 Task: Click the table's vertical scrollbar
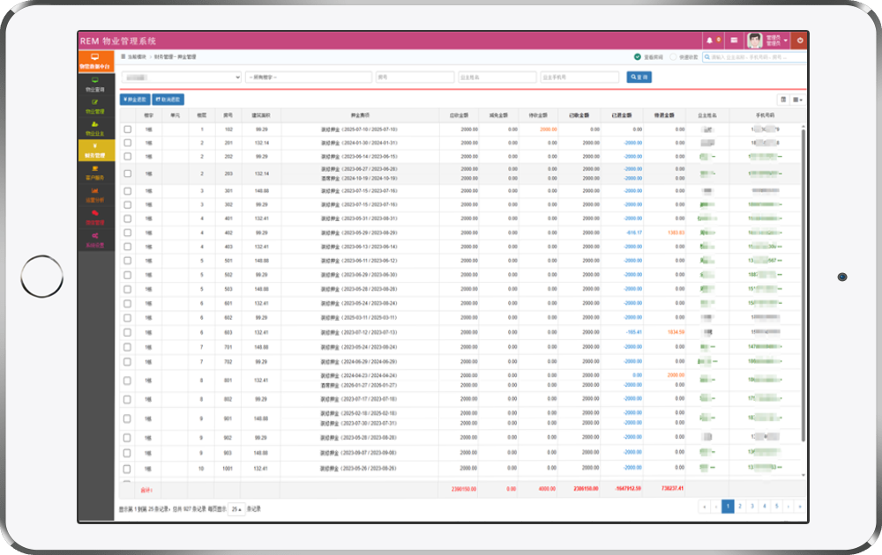tap(803, 284)
